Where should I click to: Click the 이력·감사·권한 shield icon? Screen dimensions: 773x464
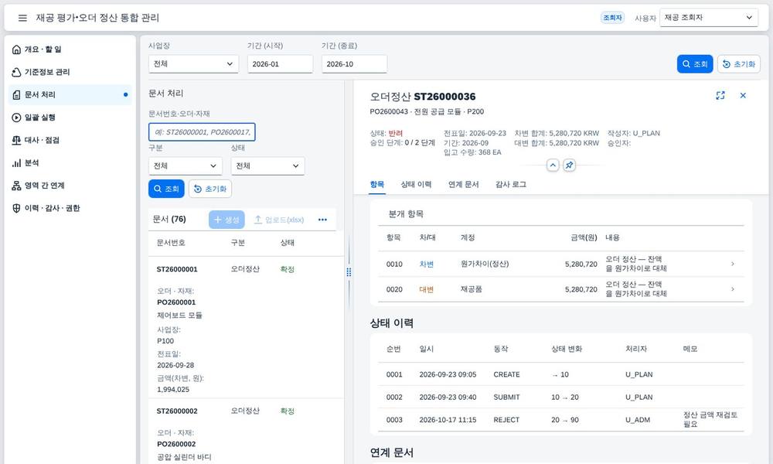(16, 208)
